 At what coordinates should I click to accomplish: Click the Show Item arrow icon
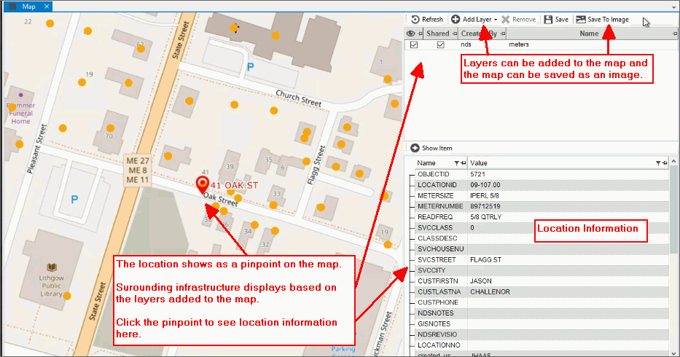pyautogui.click(x=415, y=148)
